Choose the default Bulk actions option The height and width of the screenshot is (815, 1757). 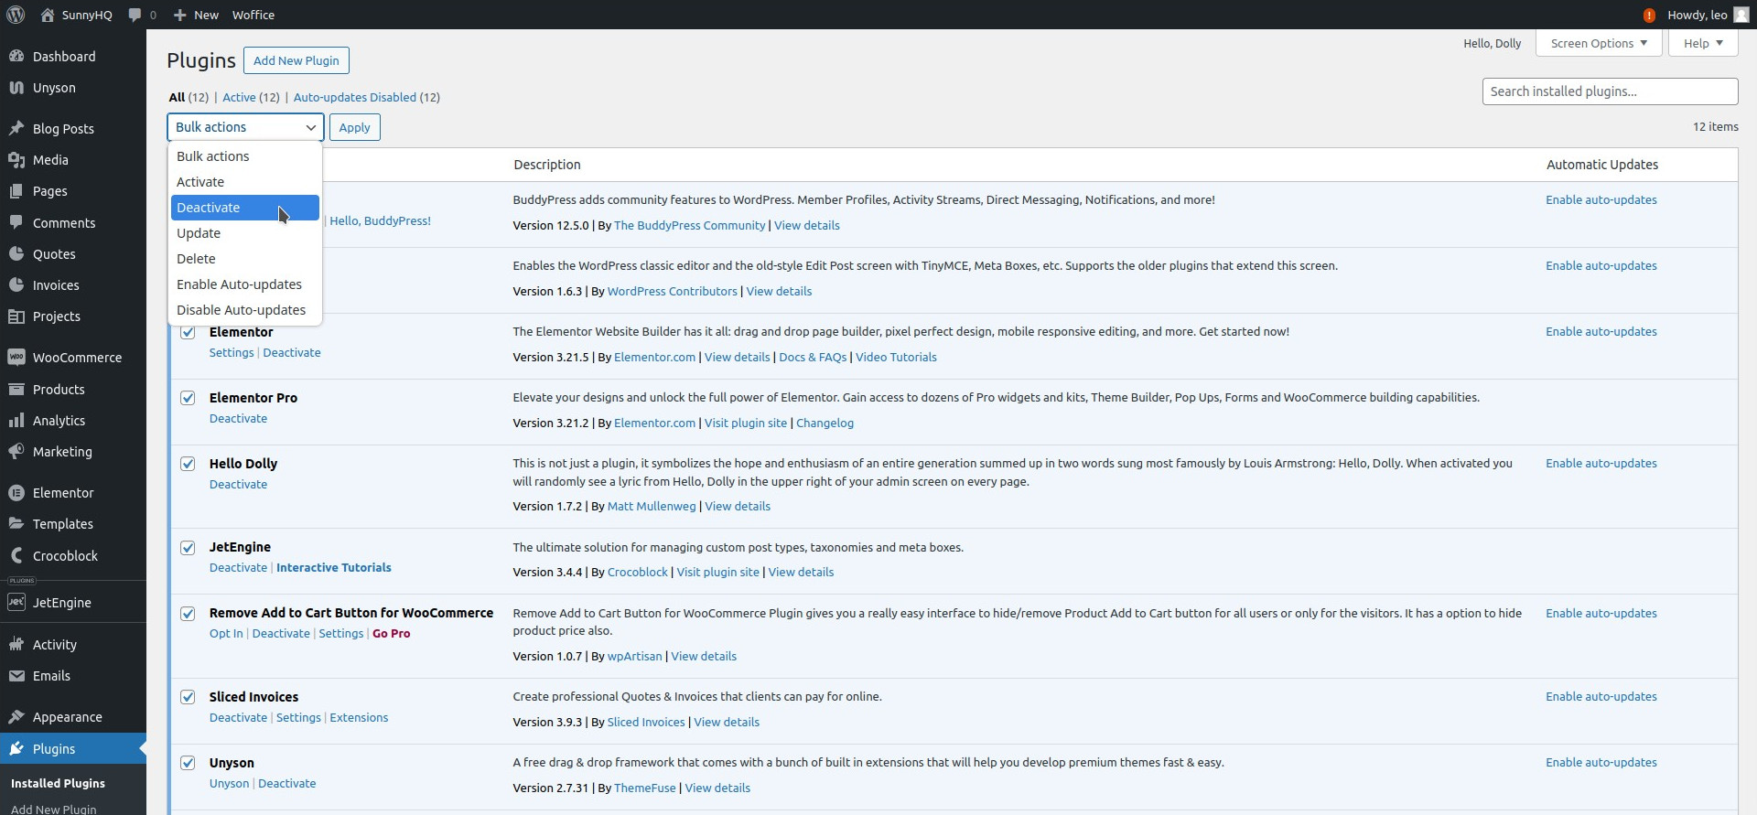coord(245,156)
